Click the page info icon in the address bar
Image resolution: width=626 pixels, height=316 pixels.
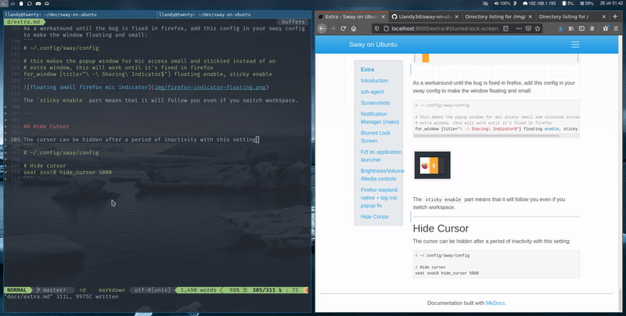pyautogui.click(x=386, y=29)
